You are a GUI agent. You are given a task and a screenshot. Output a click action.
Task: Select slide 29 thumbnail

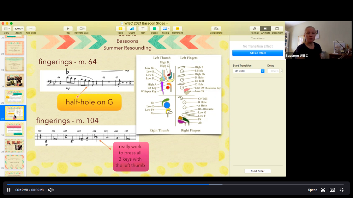click(x=14, y=146)
